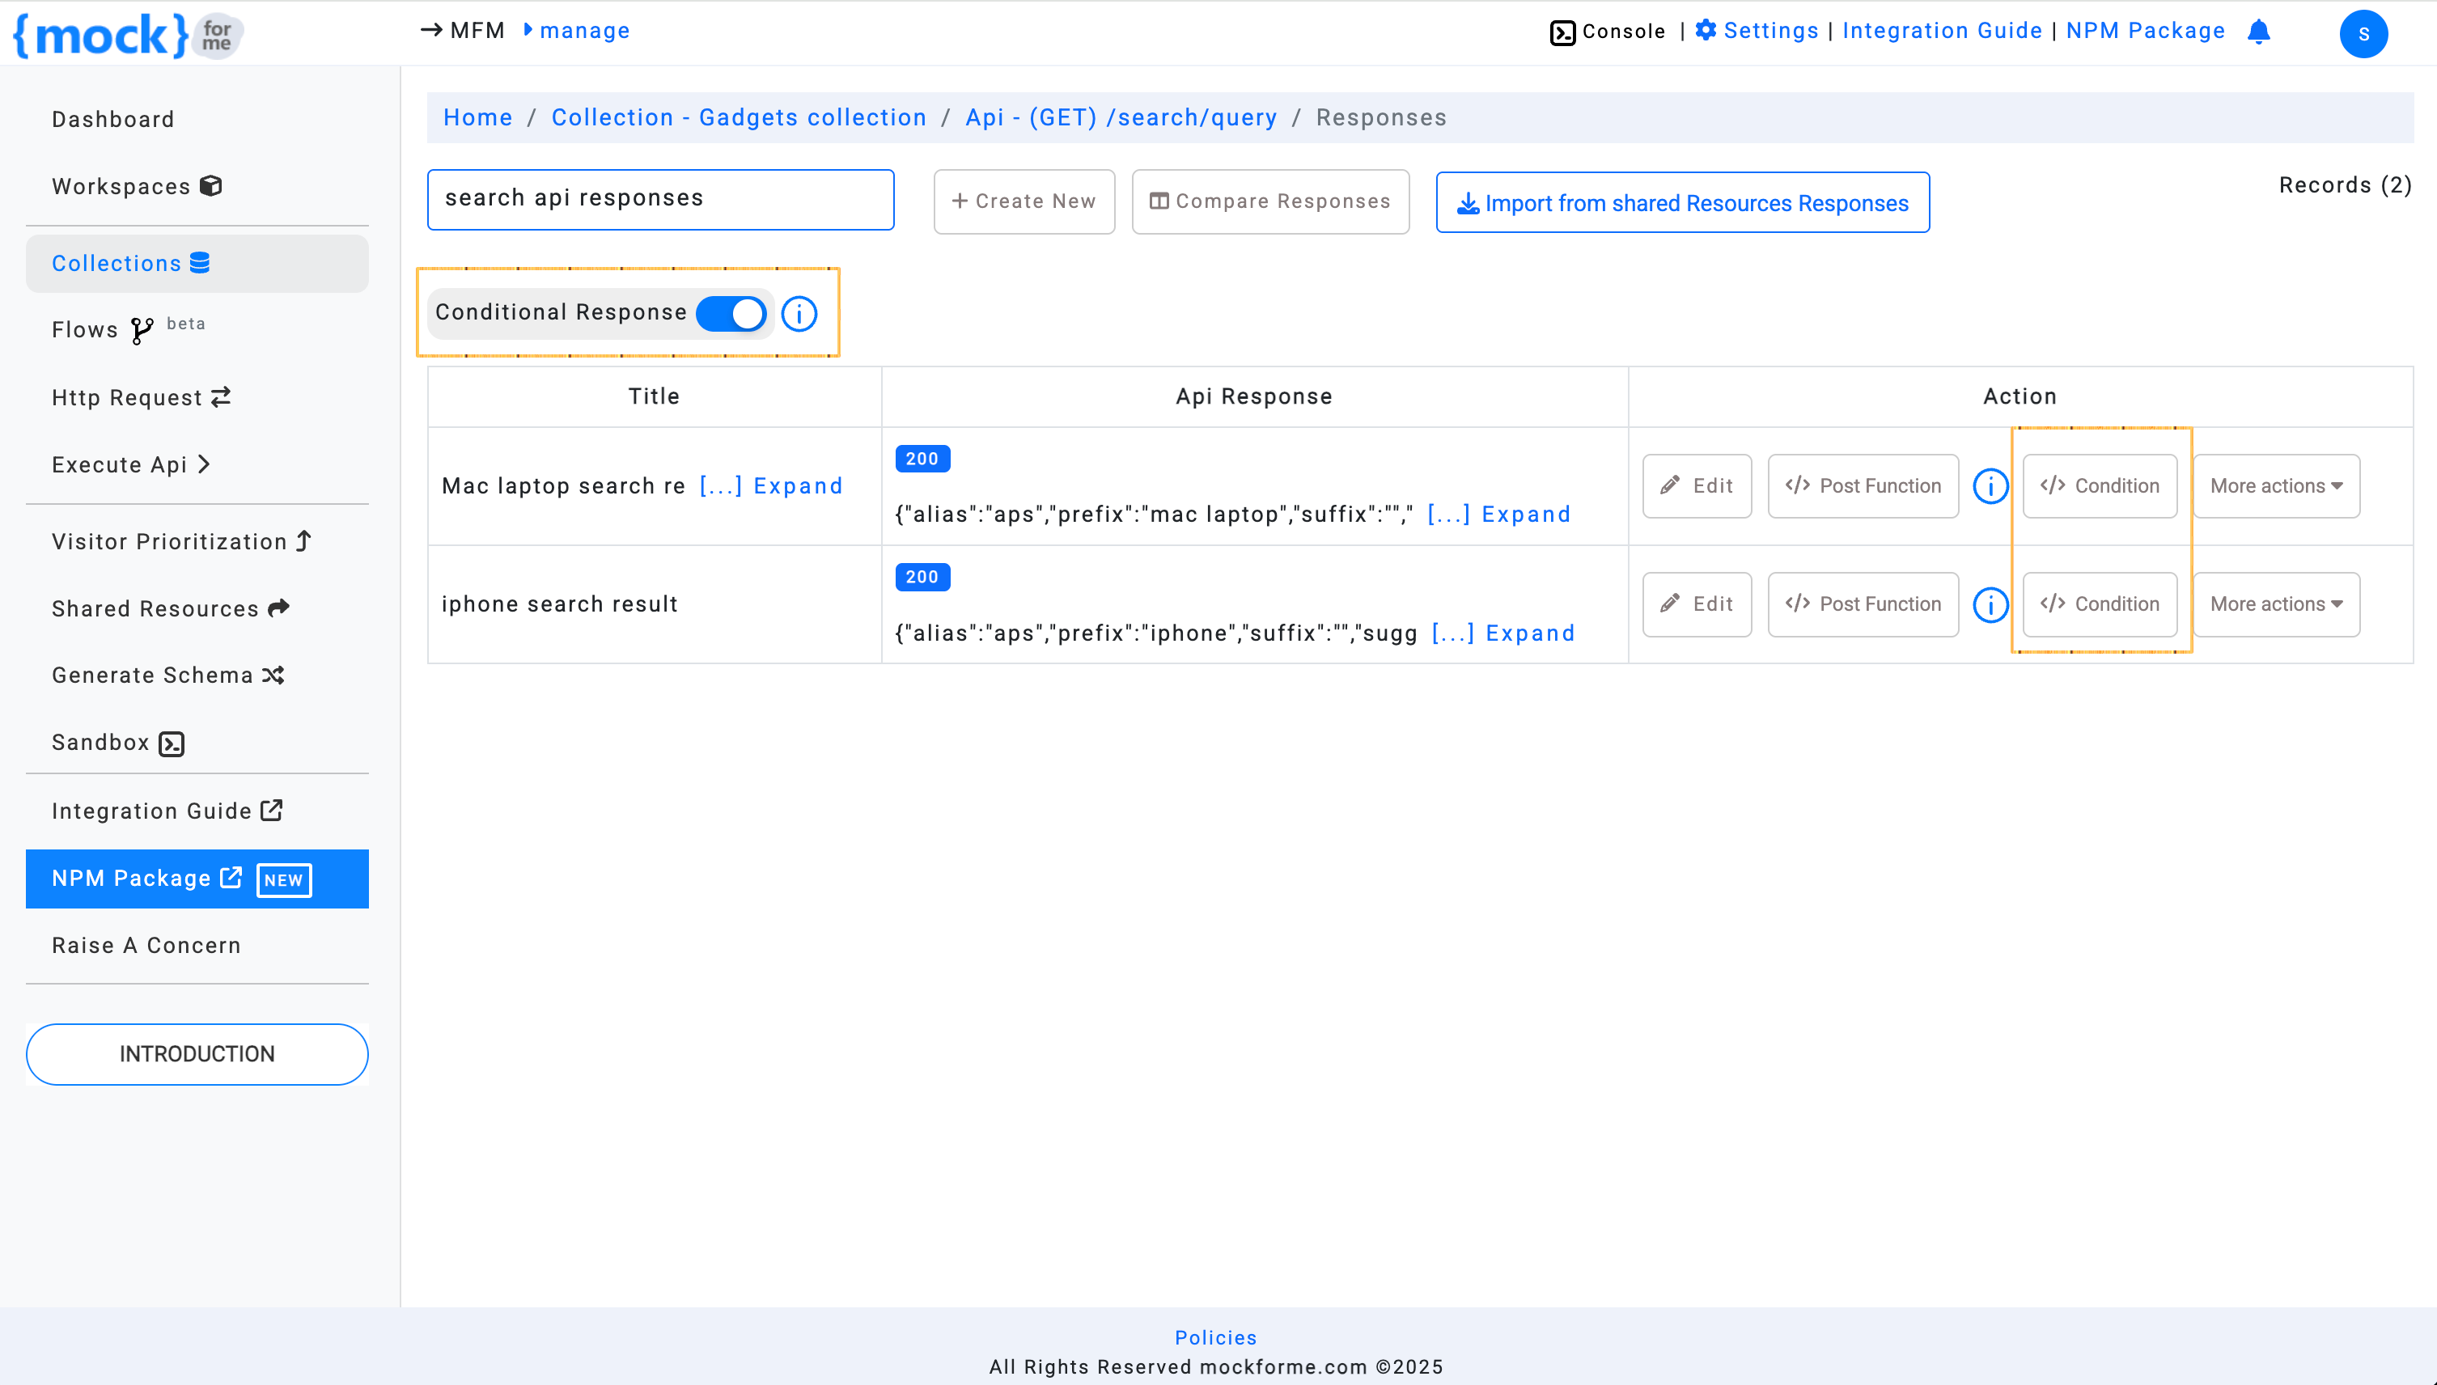Open Condition for Mac laptop row

[x=2100, y=486]
